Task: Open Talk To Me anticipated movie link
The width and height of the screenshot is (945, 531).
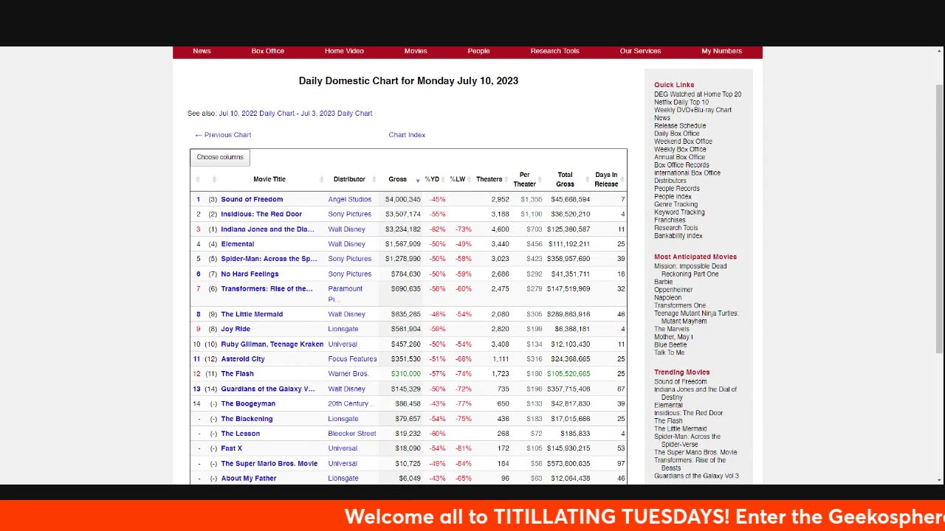Action: coord(669,353)
